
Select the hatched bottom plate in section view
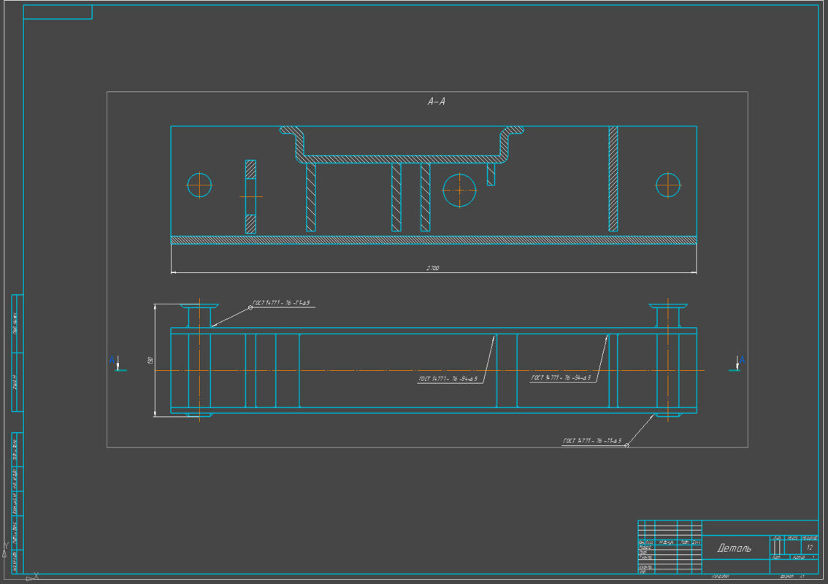click(434, 240)
